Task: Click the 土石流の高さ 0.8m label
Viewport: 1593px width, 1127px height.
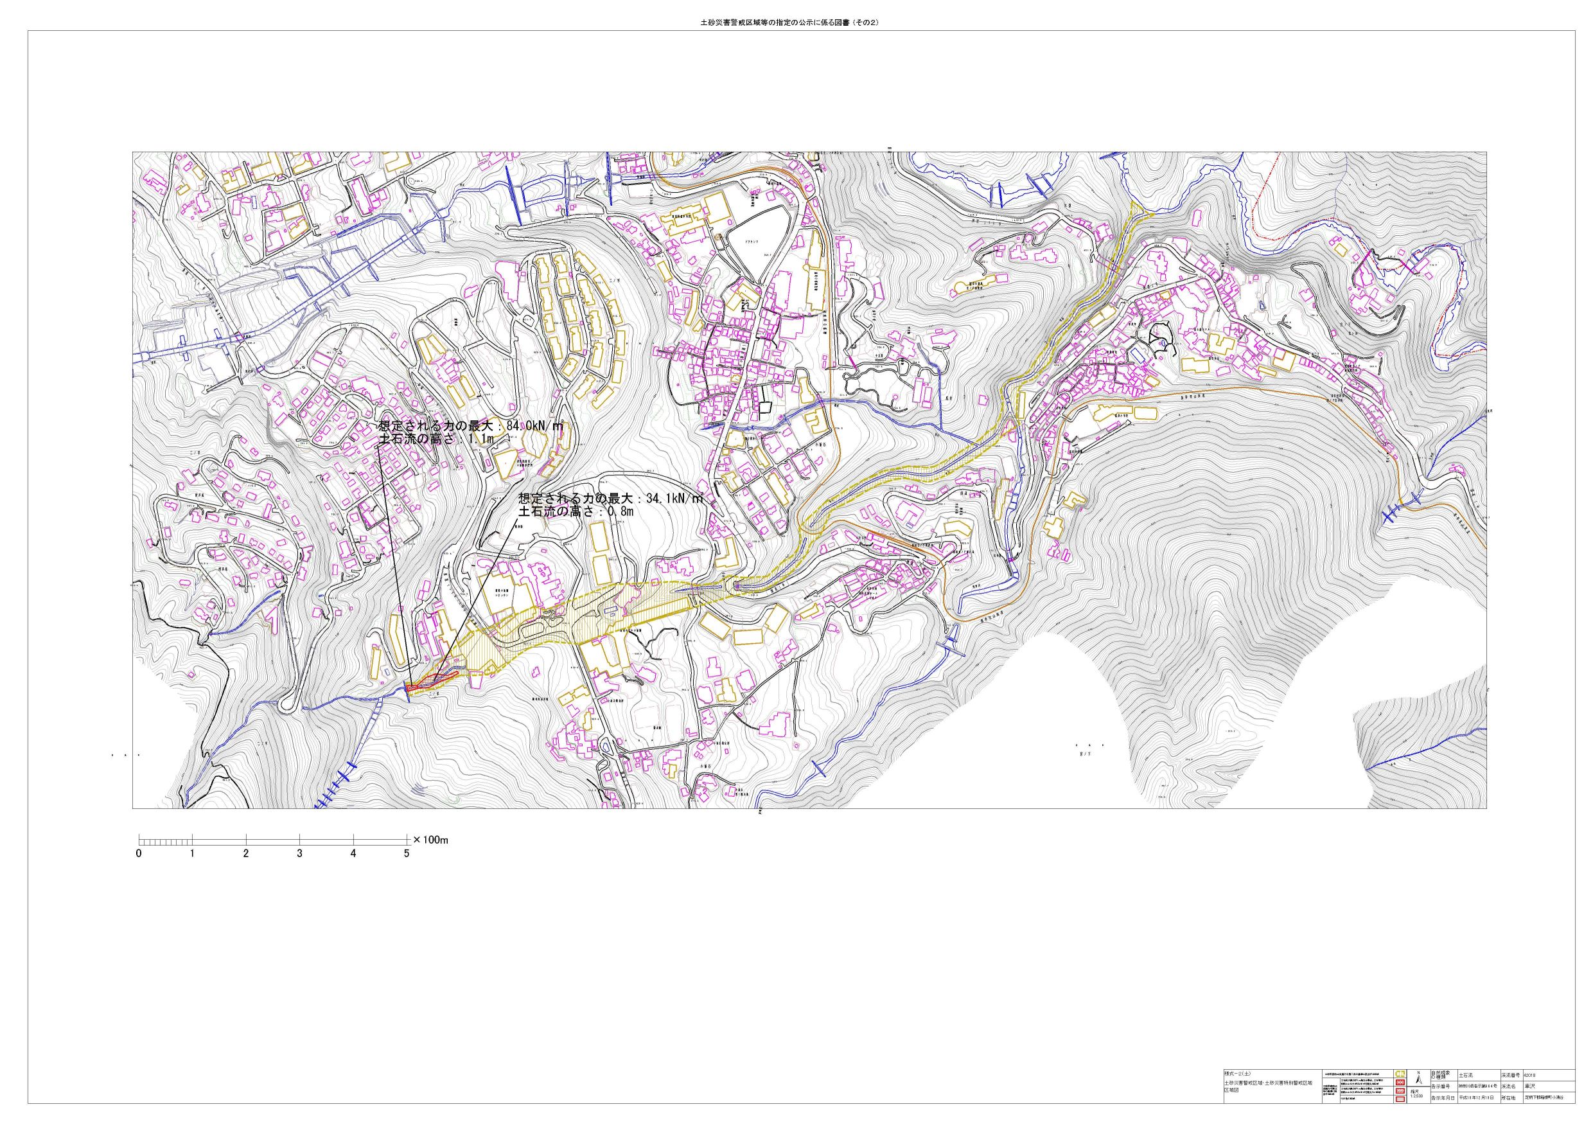Action: point(576,512)
